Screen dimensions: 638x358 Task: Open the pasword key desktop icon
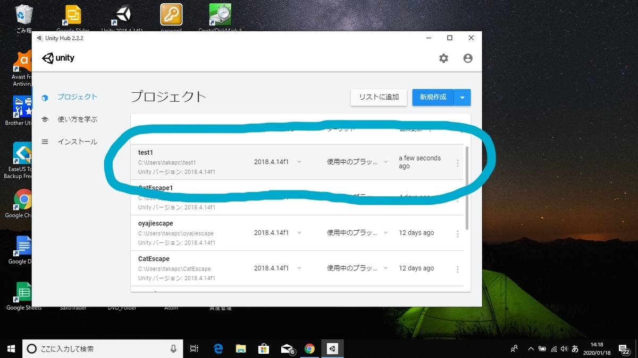(x=171, y=19)
